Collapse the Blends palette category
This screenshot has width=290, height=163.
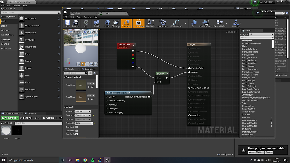click(241, 46)
